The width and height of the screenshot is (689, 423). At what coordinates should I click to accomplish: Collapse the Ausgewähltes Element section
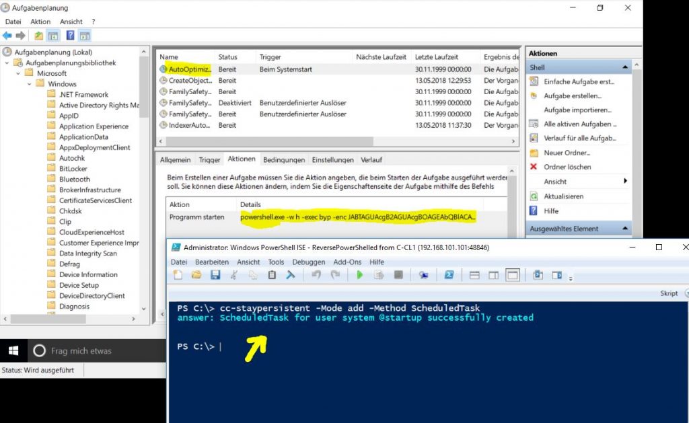pos(625,229)
